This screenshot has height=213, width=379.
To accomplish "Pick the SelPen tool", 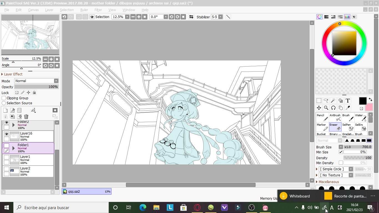I will point(348,127).
